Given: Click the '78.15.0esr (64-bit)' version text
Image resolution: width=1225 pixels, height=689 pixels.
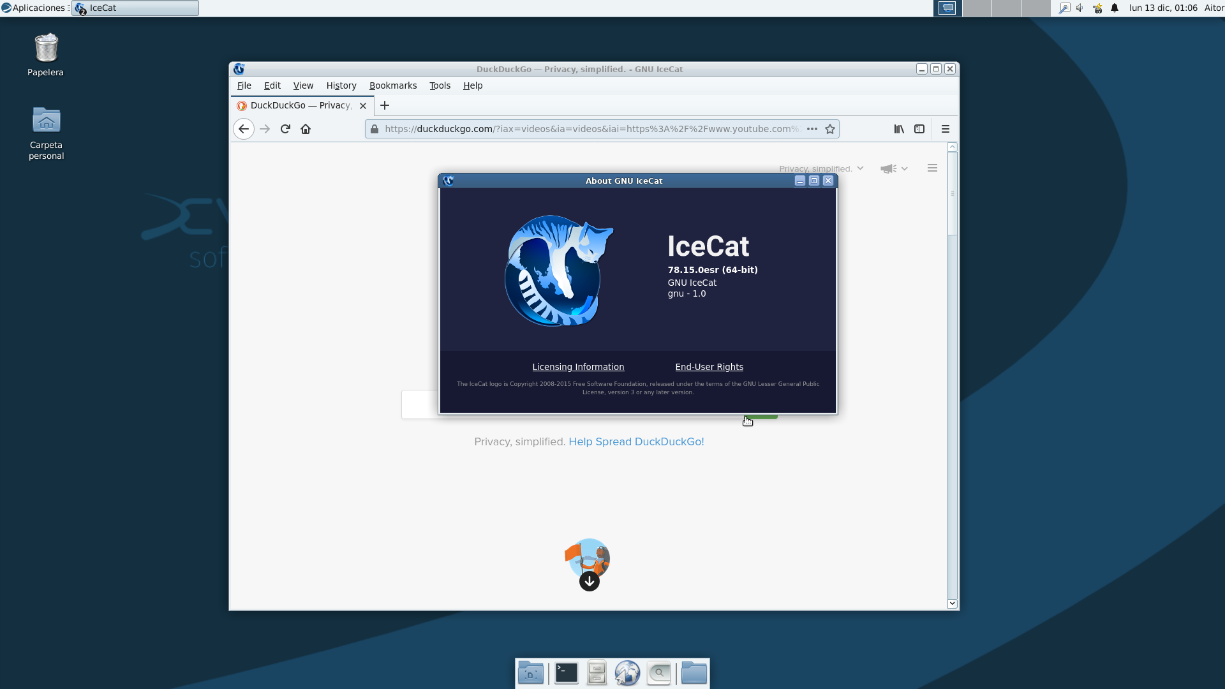Looking at the screenshot, I should 713,270.
